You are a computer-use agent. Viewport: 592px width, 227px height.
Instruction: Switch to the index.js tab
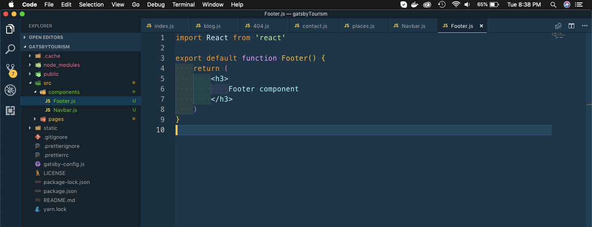[x=166, y=26]
